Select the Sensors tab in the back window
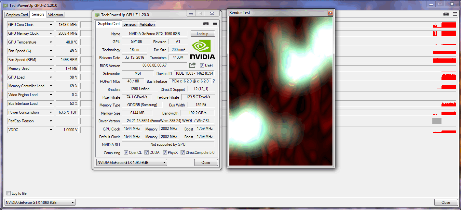461x210 pixels. pyautogui.click(x=38, y=14)
